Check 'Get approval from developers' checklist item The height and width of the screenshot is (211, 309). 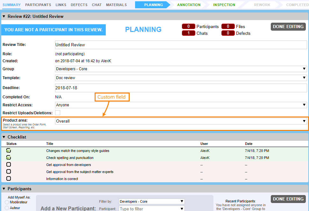pos(9,165)
